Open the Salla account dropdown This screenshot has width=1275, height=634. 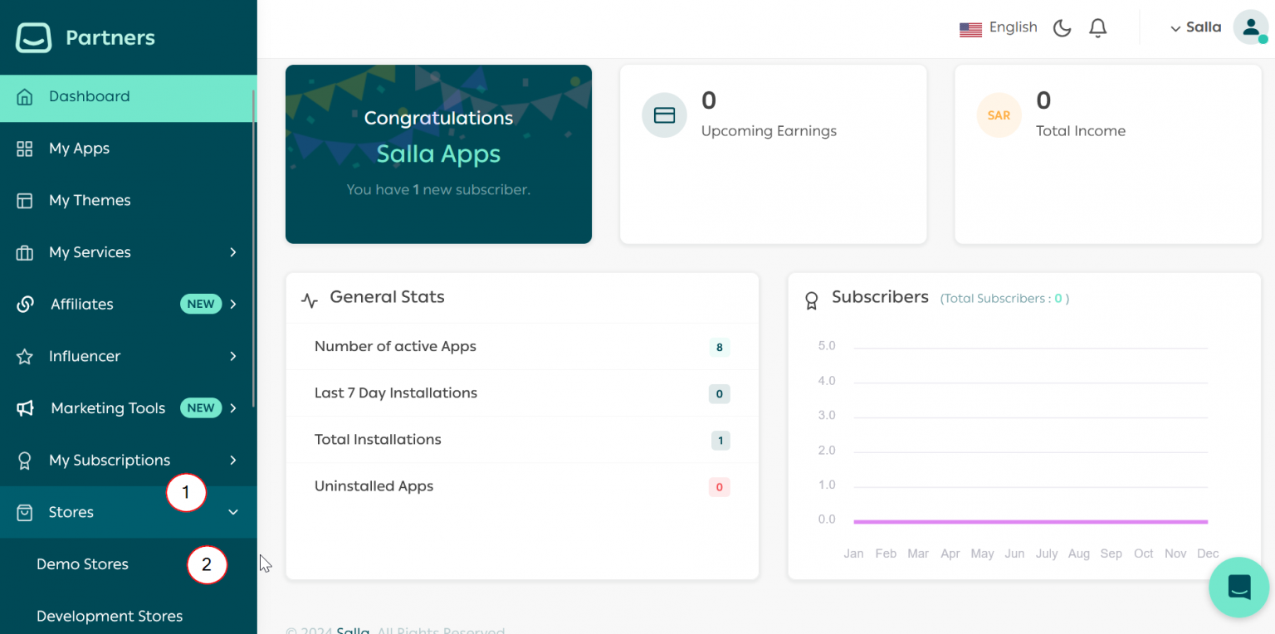tap(1195, 27)
